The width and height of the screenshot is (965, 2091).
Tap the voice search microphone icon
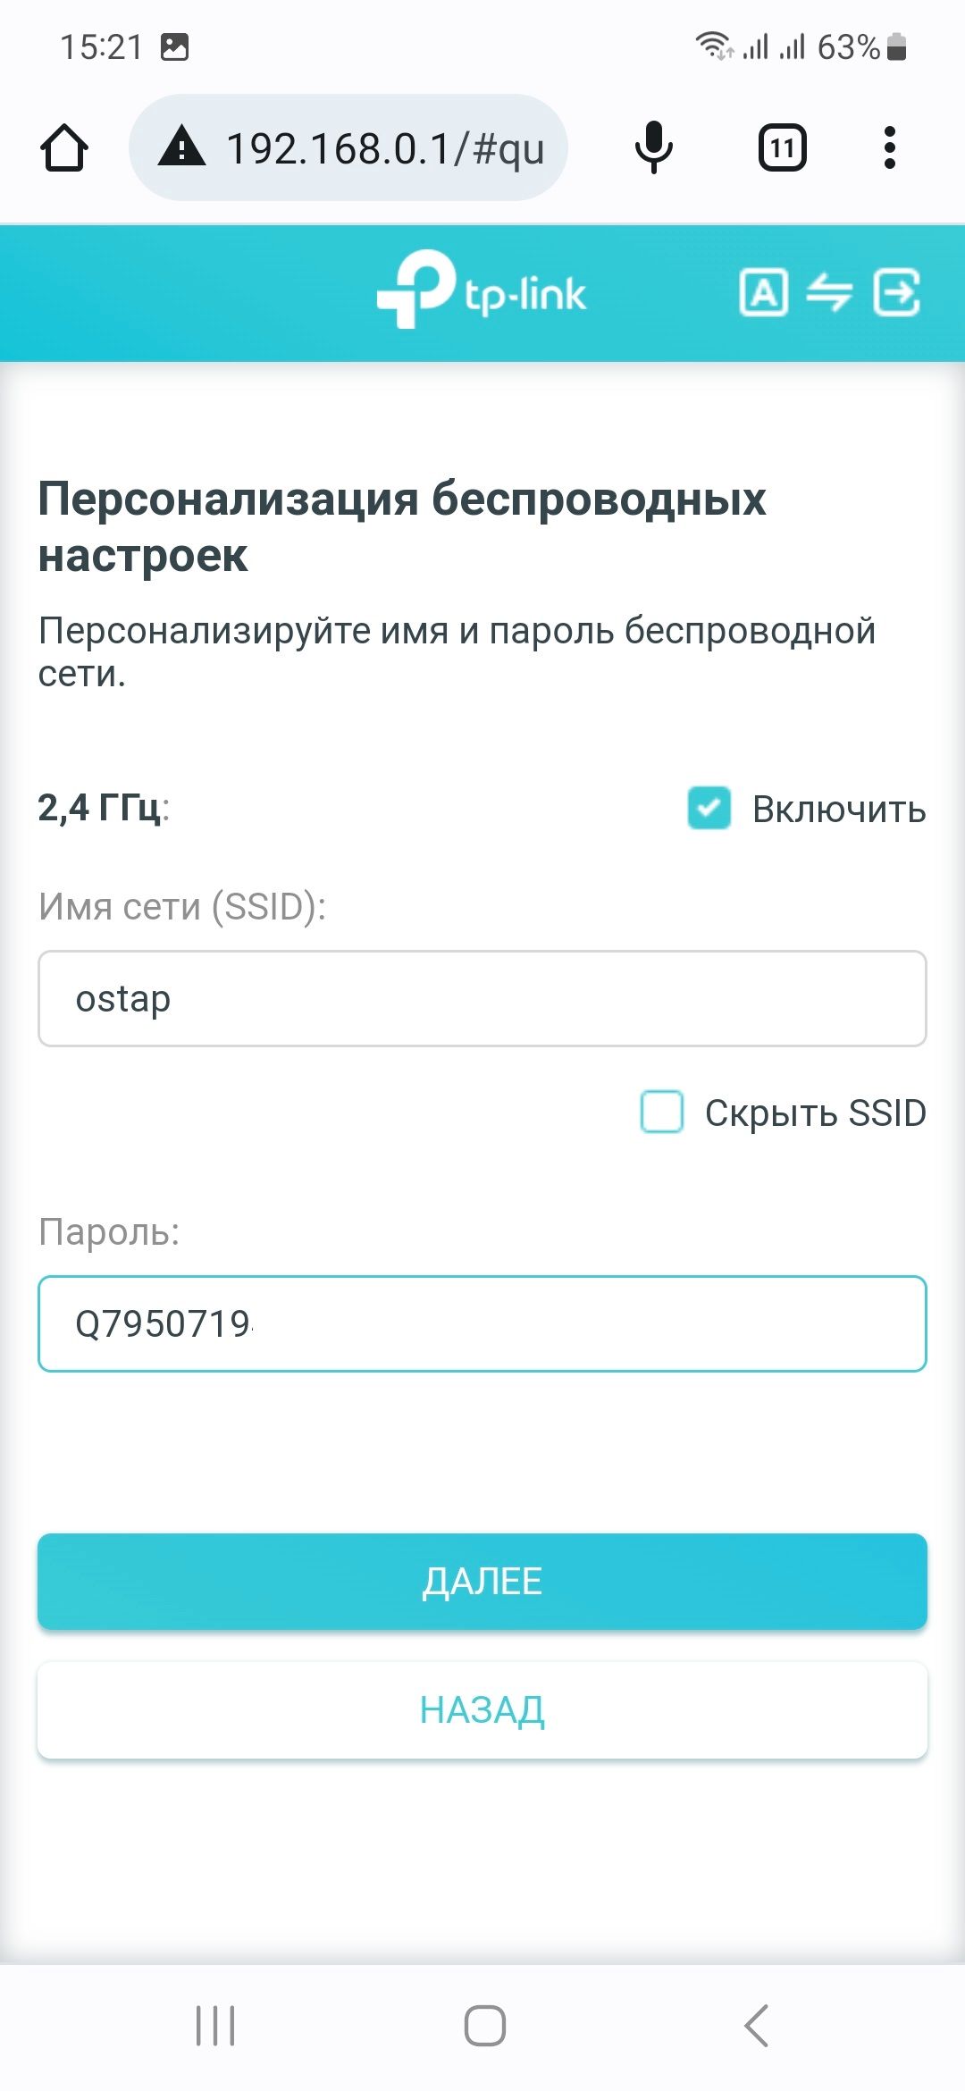[x=654, y=147]
